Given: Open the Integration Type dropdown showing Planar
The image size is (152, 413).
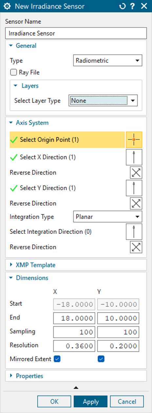Looking at the screenshot, I should coord(107,217).
